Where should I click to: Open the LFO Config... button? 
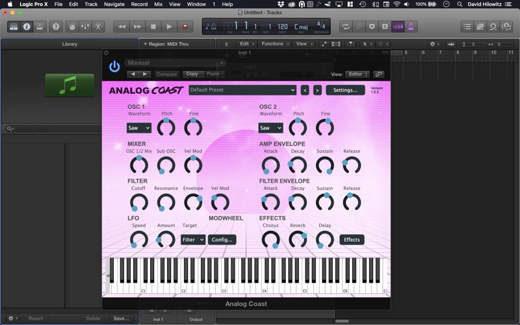222,239
